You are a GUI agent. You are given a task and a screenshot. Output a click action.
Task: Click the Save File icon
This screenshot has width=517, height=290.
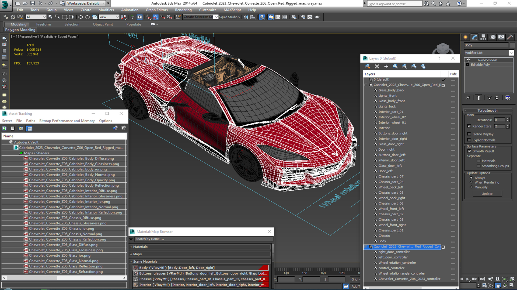coord(32,3)
